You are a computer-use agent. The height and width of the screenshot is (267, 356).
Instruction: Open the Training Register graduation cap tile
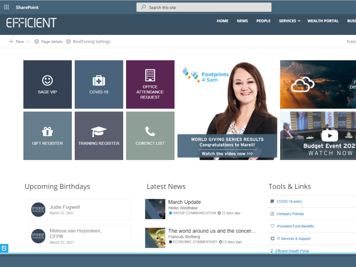[x=99, y=136]
